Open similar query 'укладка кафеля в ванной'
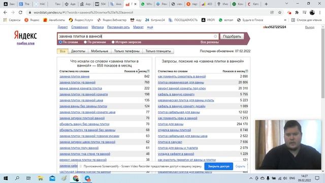 click(176, 154)
